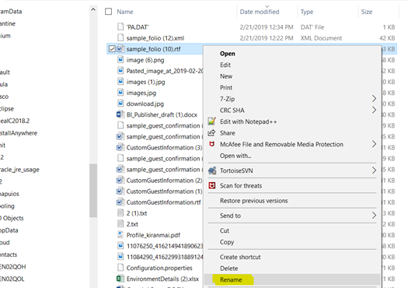The image size is (408, 288).
Task: Choose New from the context menu
Action: [x=226, y=76]
